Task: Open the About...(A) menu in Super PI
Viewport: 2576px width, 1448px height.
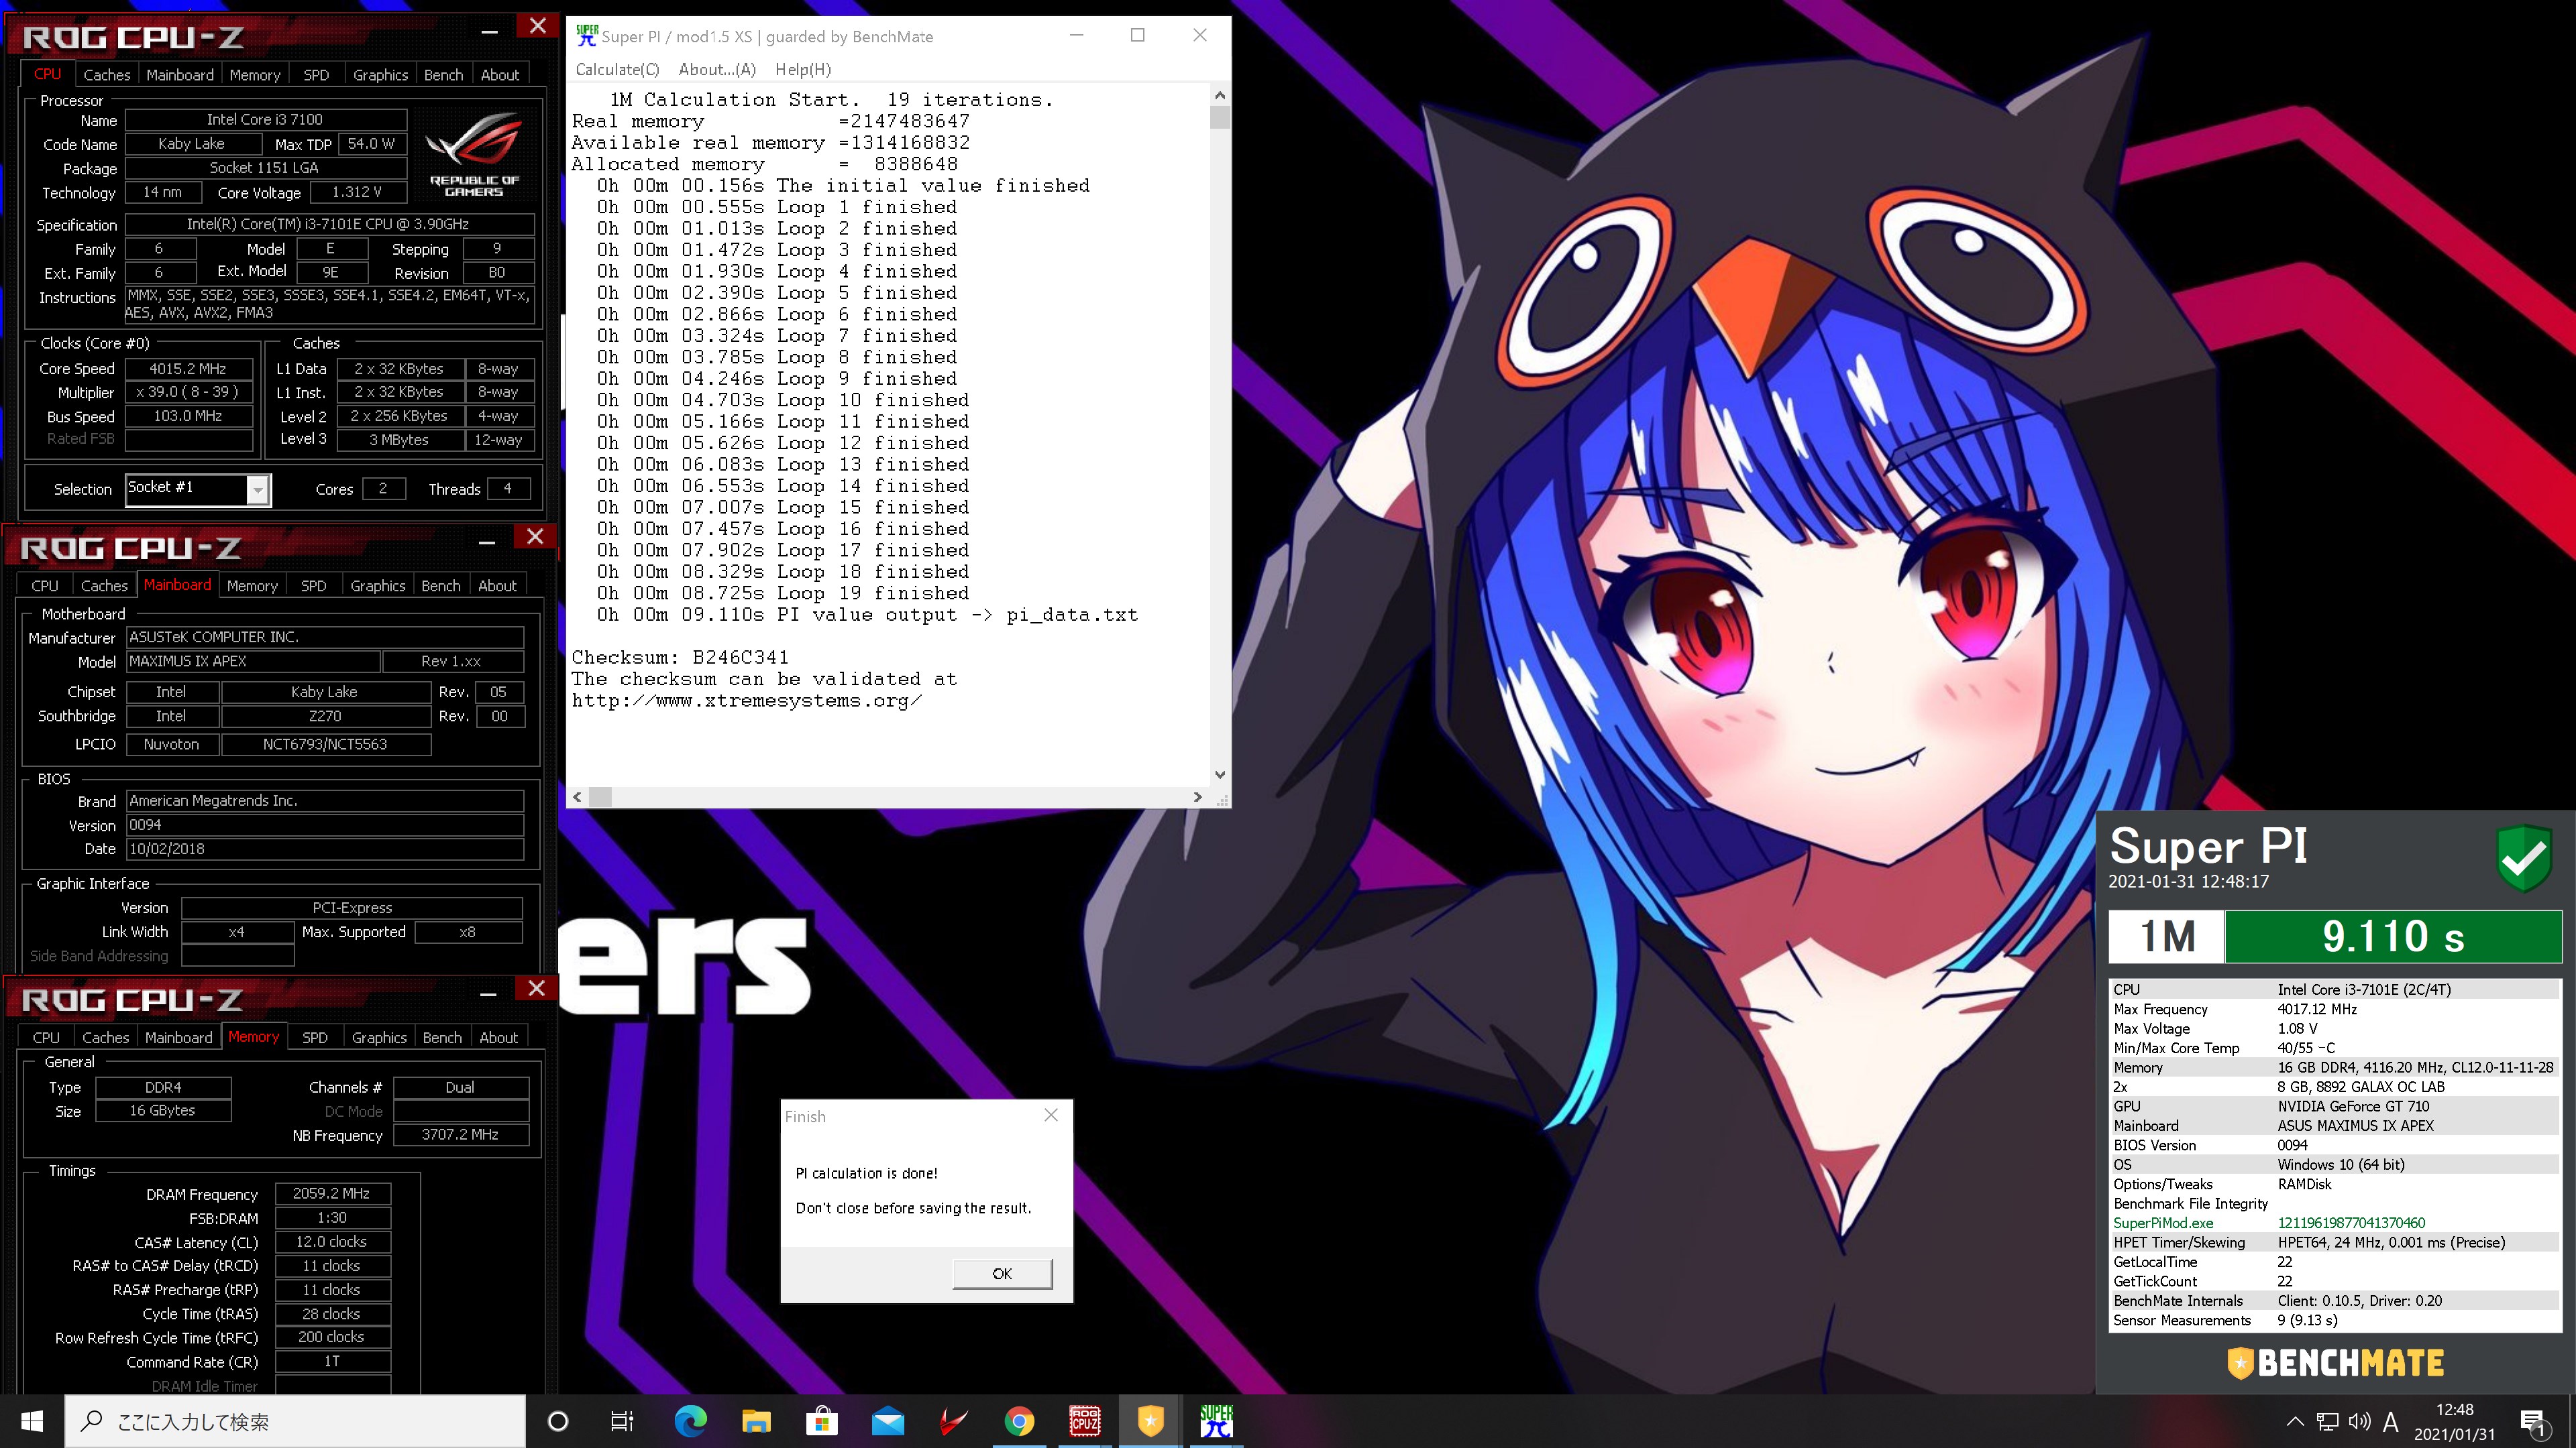Action: pyautogui.click(x=717, y=69)
